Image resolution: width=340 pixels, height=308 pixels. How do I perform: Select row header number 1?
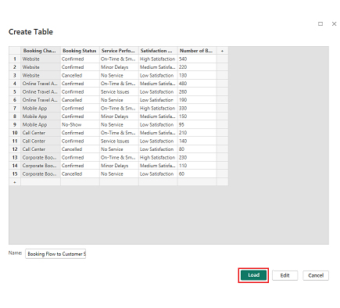pyautogui.click(x=15, y=59)
